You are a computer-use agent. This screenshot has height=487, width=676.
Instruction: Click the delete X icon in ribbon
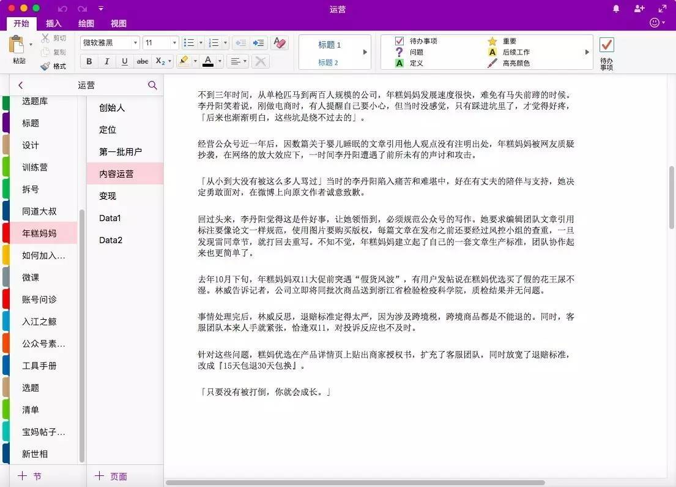[261, 61]
